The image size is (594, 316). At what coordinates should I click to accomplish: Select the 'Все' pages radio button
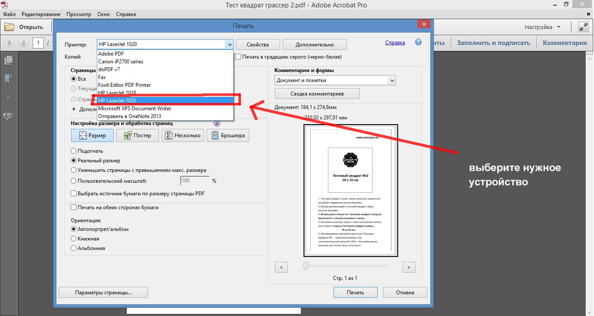[x=73, y=79]
